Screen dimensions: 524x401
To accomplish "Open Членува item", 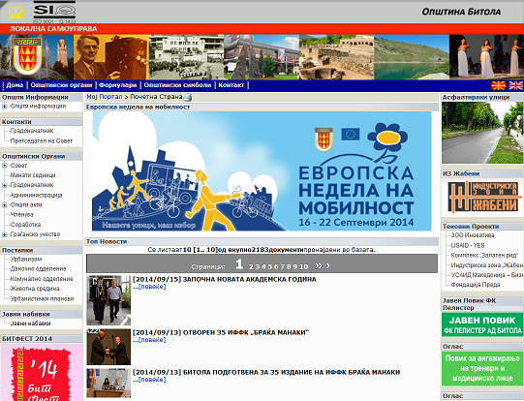I will pyautogui.click(x=21, y=214).
